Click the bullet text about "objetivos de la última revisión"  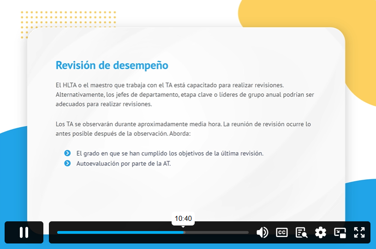[169, 153]
